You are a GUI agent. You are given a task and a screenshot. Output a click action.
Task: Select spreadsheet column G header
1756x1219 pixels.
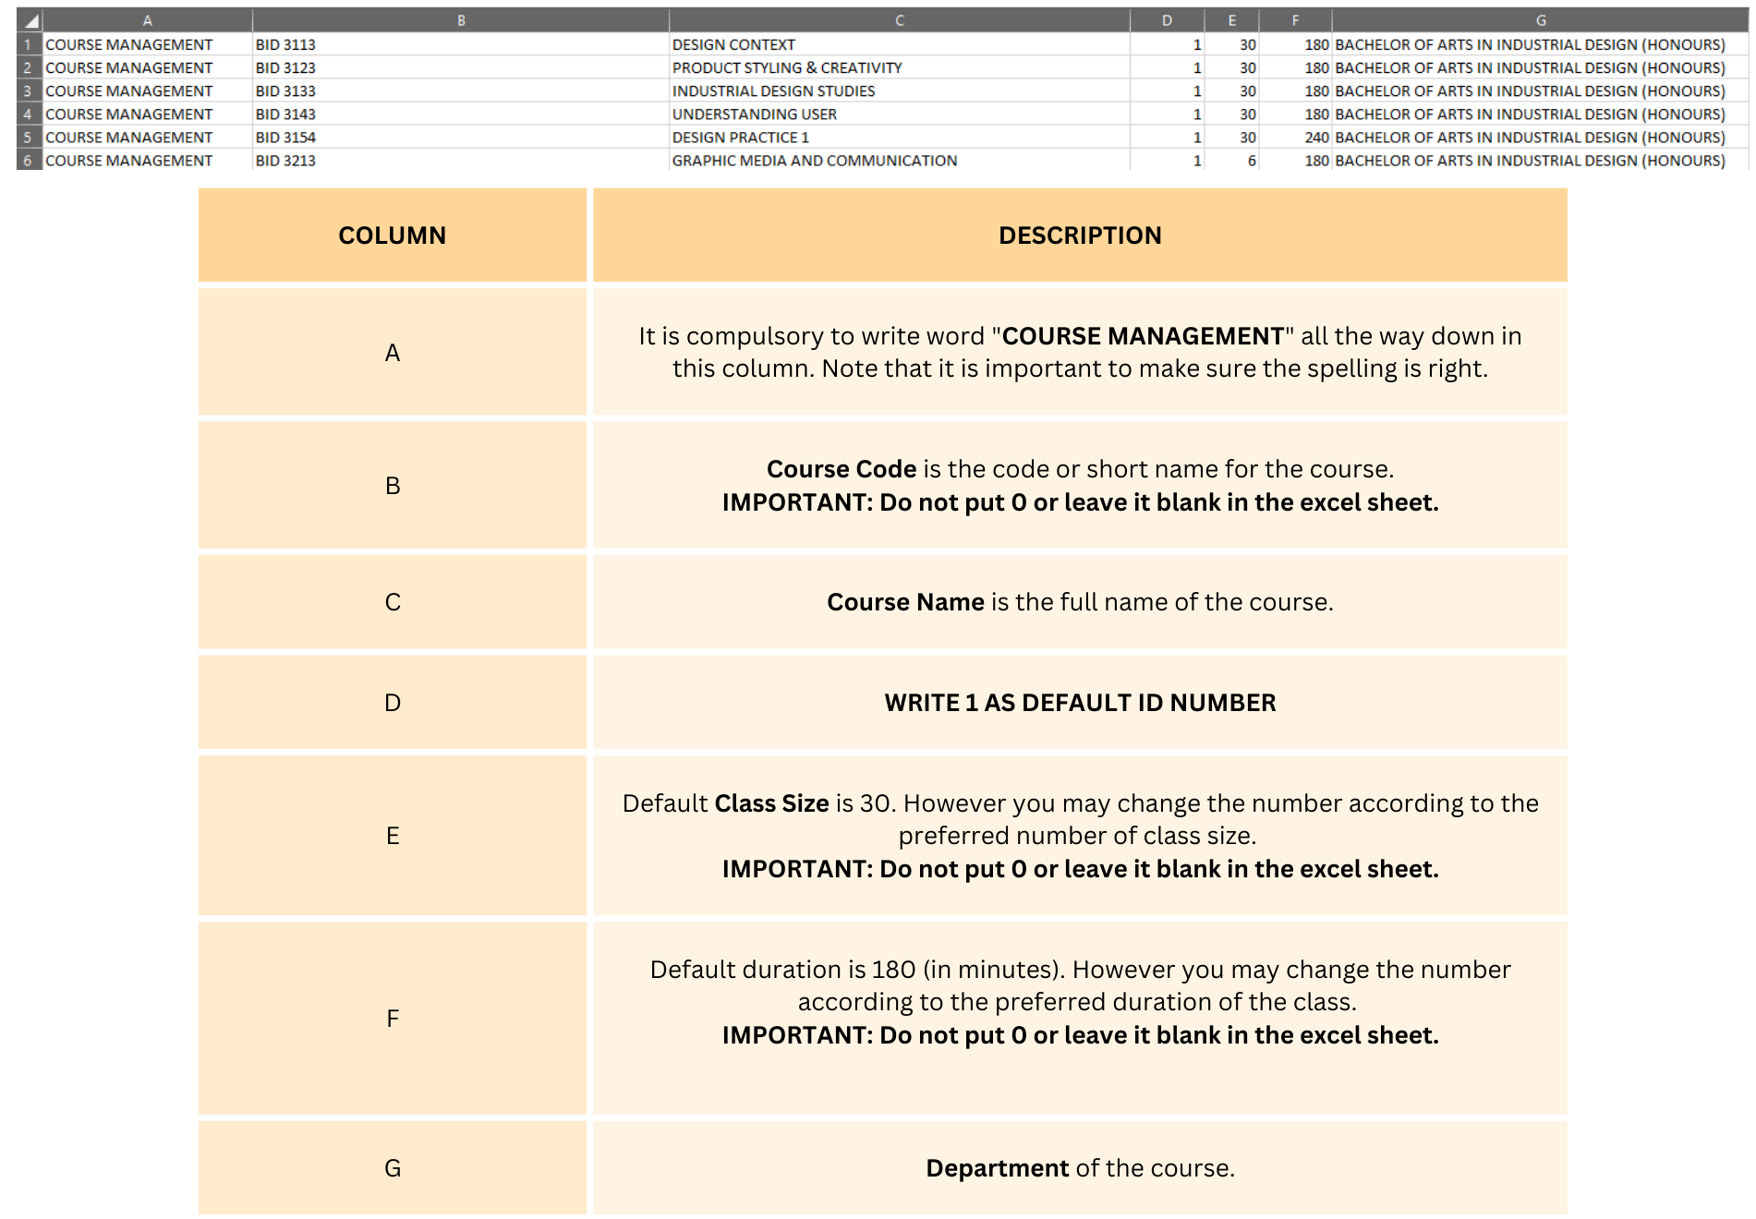(x=1540, y=20)
